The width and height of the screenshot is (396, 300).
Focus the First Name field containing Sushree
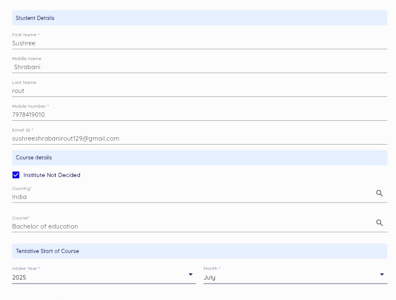click(193, 43)
